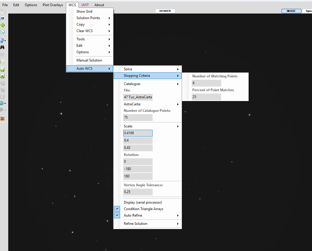Toggle Display (serial processor) option
This screenshot has width=312, height=251.
tap(143, 202)
